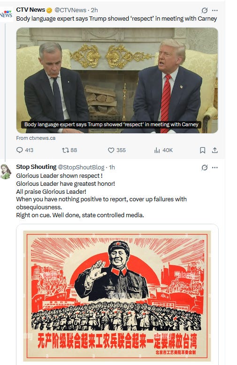Open the Trump and Carney article image

pos(117,80)
